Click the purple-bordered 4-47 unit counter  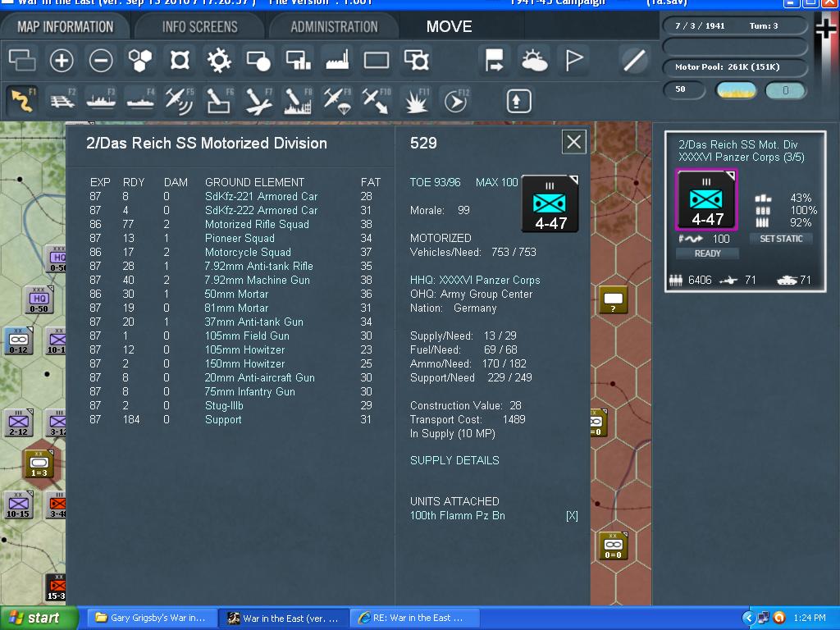click(706, 200)
